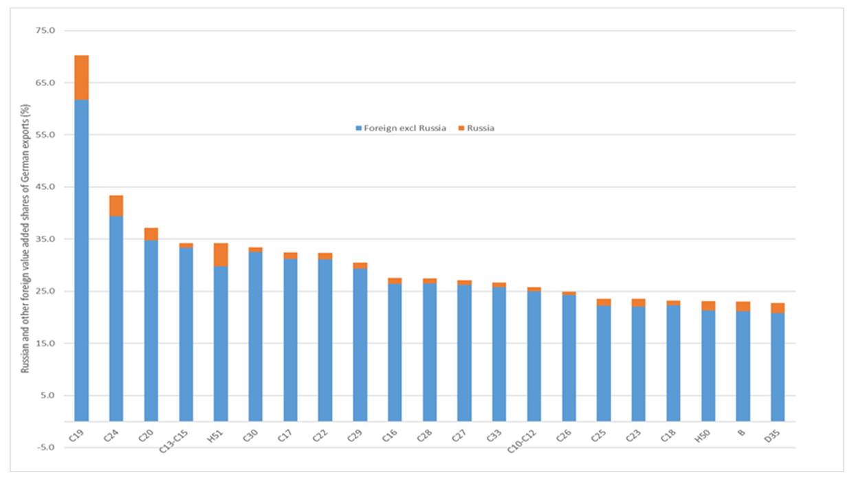Click the blue bar segment for C16
The height and width of the screenshot is (477, 856).
(395, 353)
